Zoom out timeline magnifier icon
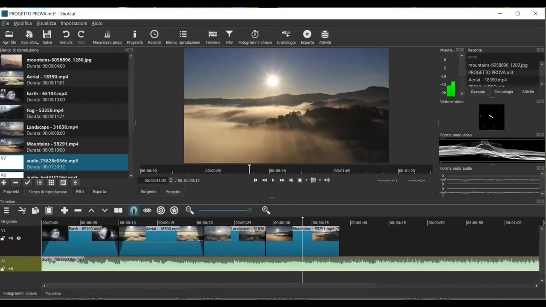 point(190,210)
